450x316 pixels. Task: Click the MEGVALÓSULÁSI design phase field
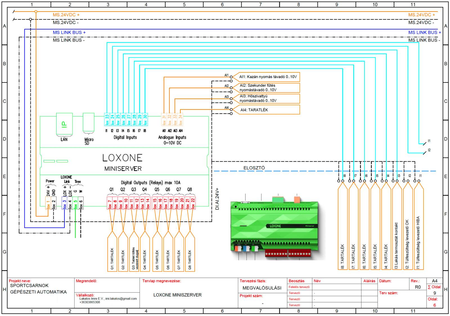(262, 288)
